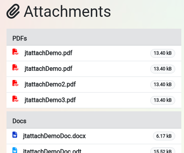Click the document icon for jtattachDemoDoc.odt

[15, 150]
